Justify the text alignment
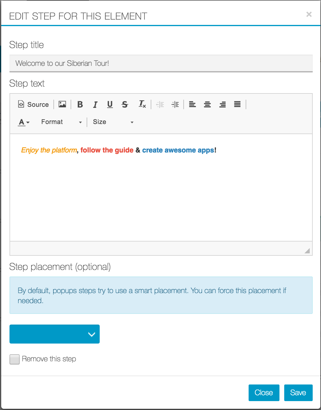Image resolution: width=321 pixels, height=410 pixels. click(x=237, y=104)
